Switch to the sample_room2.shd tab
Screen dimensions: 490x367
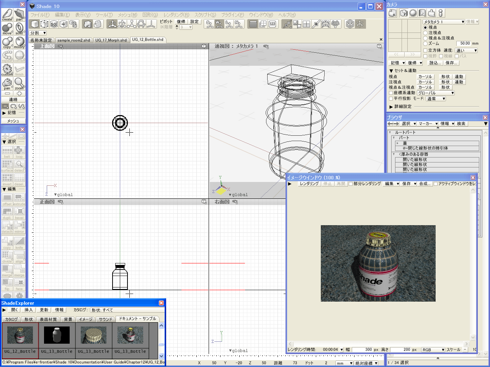tap(74, 40)
